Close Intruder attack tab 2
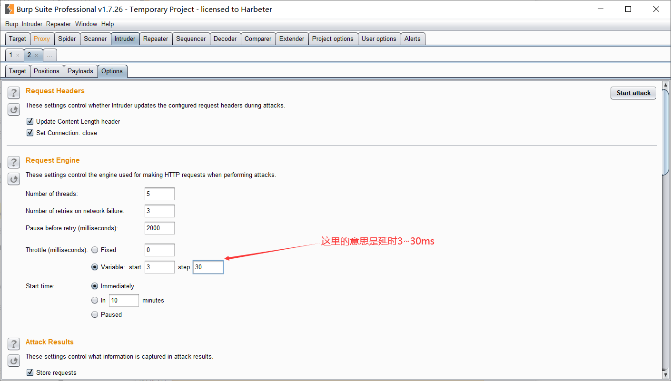671x381 pixels. 36,55
